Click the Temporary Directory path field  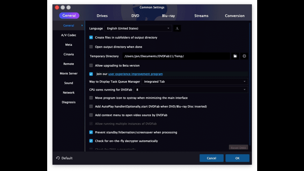tap(175, 56)
